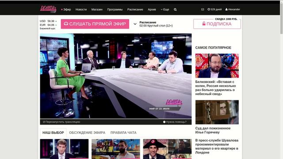Click Слушать прямой эфир button
The height and width of the screenshot is (159, 283).
pos(95,24)
